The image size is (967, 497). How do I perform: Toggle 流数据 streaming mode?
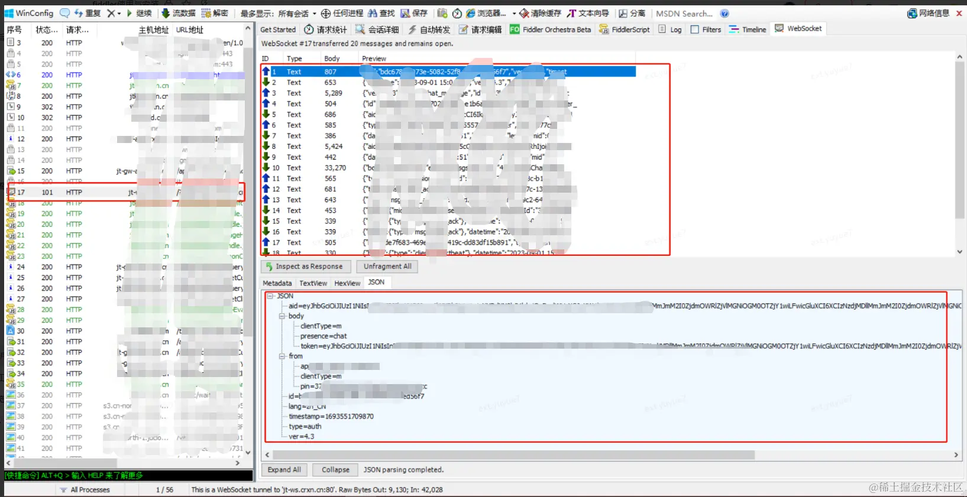178,13
